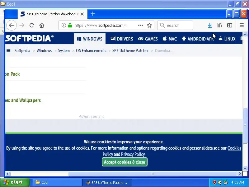Close the SP3 UxTheme Patcher tab
Screen dimensions: 249x187
tap(82, 14)
